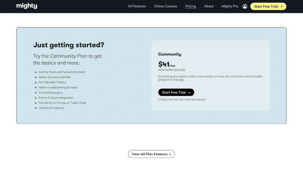Go to Online Courses page
This screenshot has height=172, width=303.
pyautogui.click(x=165, y=6)
